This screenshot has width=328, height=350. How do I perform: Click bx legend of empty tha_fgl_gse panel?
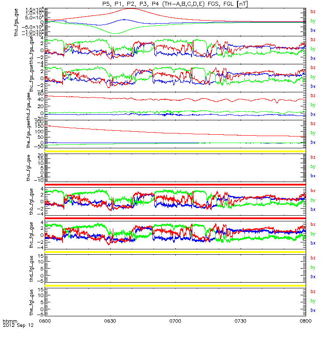(x=313, y=176)
